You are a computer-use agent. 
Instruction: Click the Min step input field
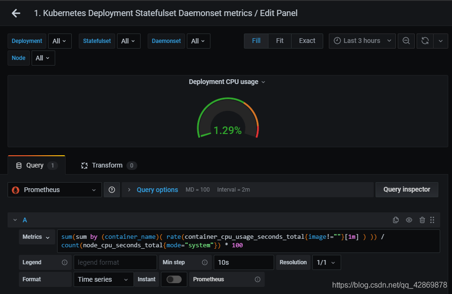[243, 262]
